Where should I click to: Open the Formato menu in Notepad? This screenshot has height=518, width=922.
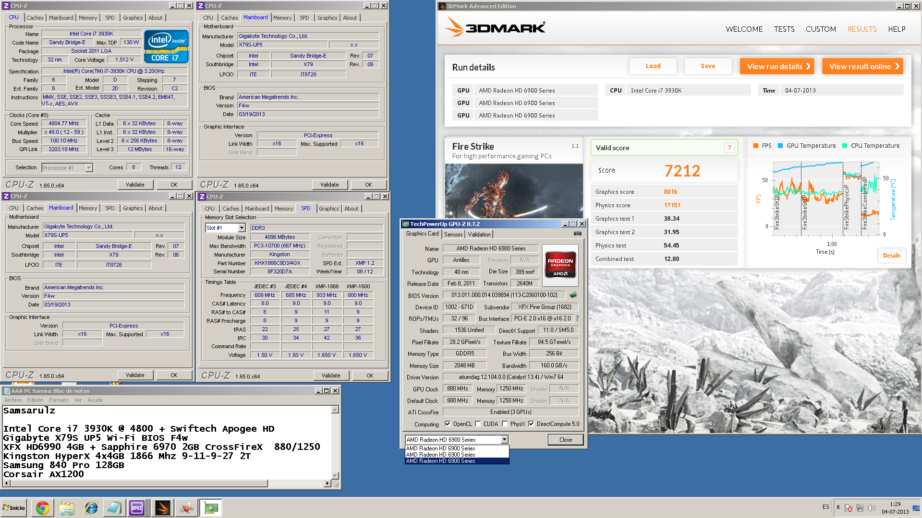pos(59,400)
